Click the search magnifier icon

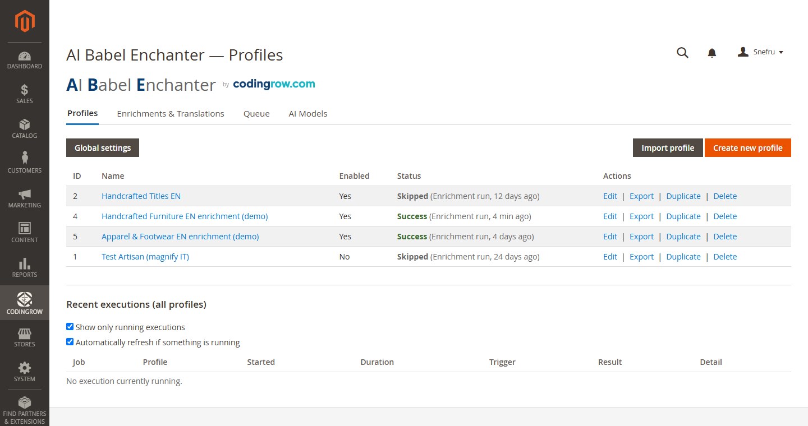tap(682, 53)
